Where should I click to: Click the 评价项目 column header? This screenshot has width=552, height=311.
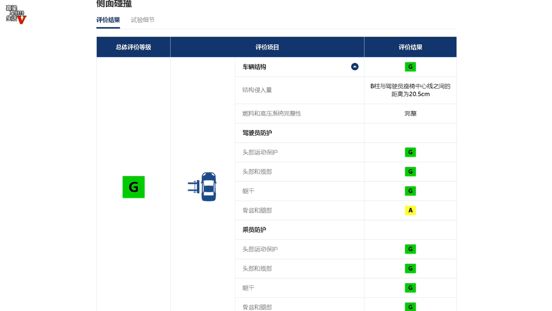tap(267, 47)
